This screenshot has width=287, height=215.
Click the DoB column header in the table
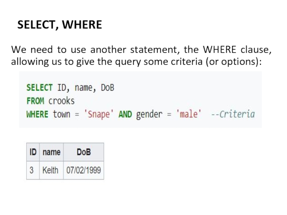pyautogui.click(x=84, y=152)
